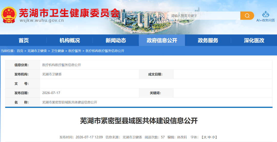
Task: Click 首页 in the breadcrumb
Action: coord(20,51)
